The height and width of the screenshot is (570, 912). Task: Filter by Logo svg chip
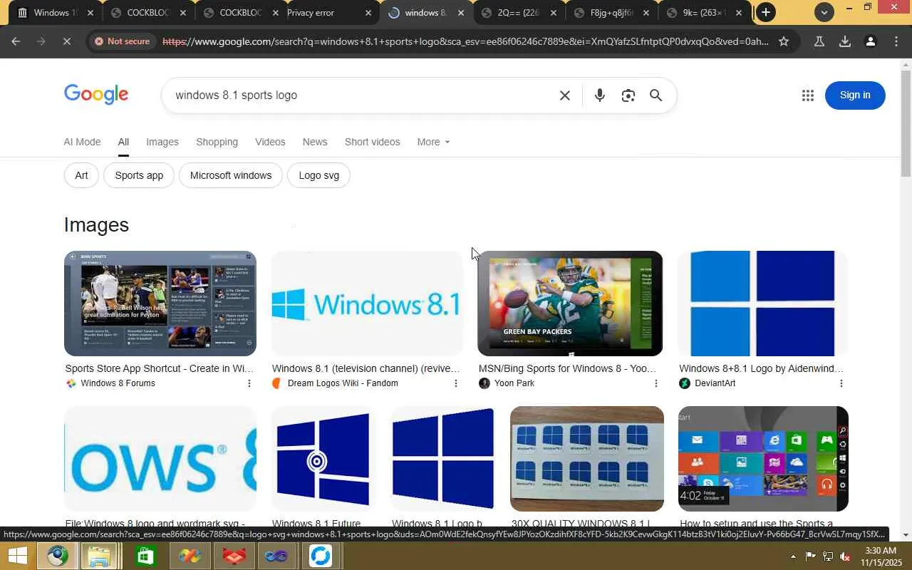tap(318, 175)
